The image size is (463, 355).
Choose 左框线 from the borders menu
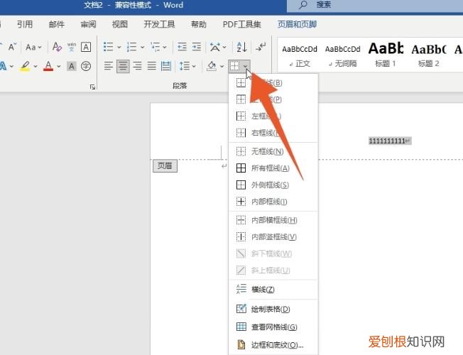pyautogui.click(x=273, y=116)
